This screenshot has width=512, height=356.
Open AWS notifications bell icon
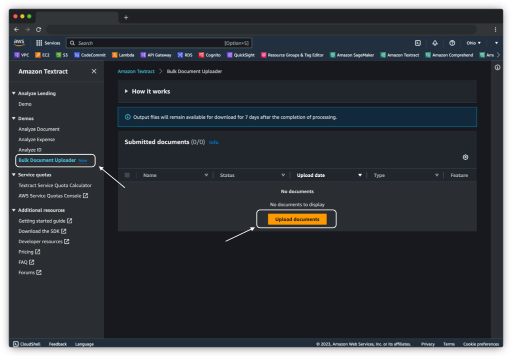(x=434, y=43)
